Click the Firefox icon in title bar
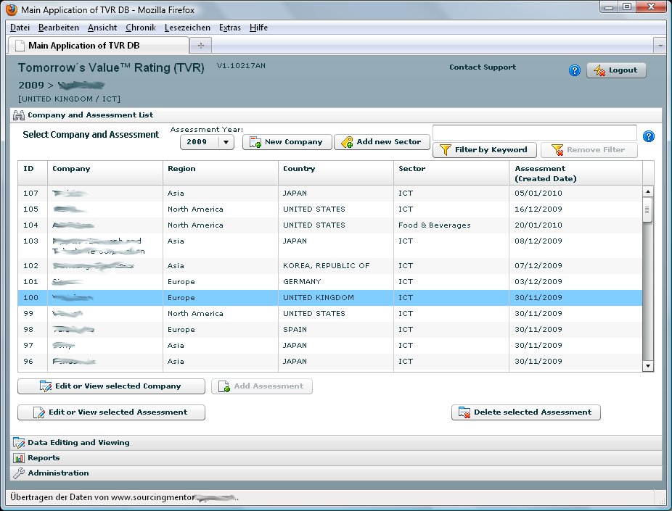This screenshot has height=511, width=672. [x=11, y=10]
